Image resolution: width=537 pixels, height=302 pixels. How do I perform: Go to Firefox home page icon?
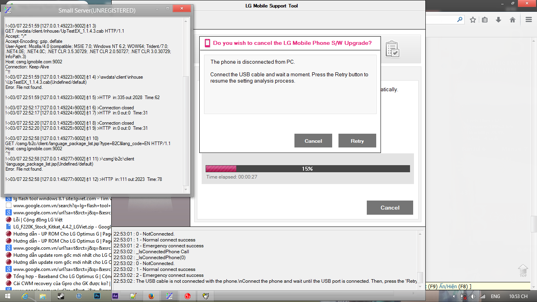(x=513, y=20)
